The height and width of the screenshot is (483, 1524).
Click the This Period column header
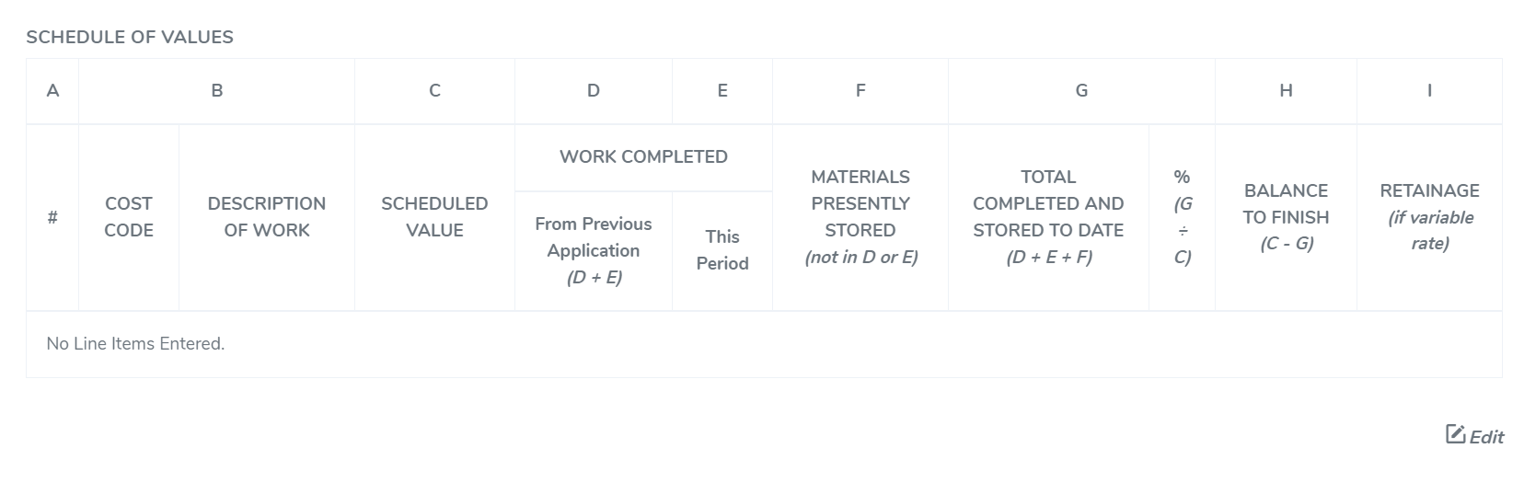pos(722,250)
